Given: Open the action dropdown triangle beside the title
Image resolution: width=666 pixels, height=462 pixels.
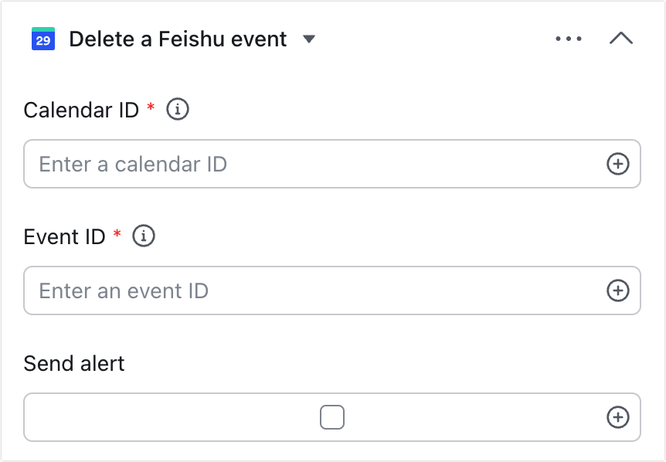Looking at the screenshot, I should [309, 39].
